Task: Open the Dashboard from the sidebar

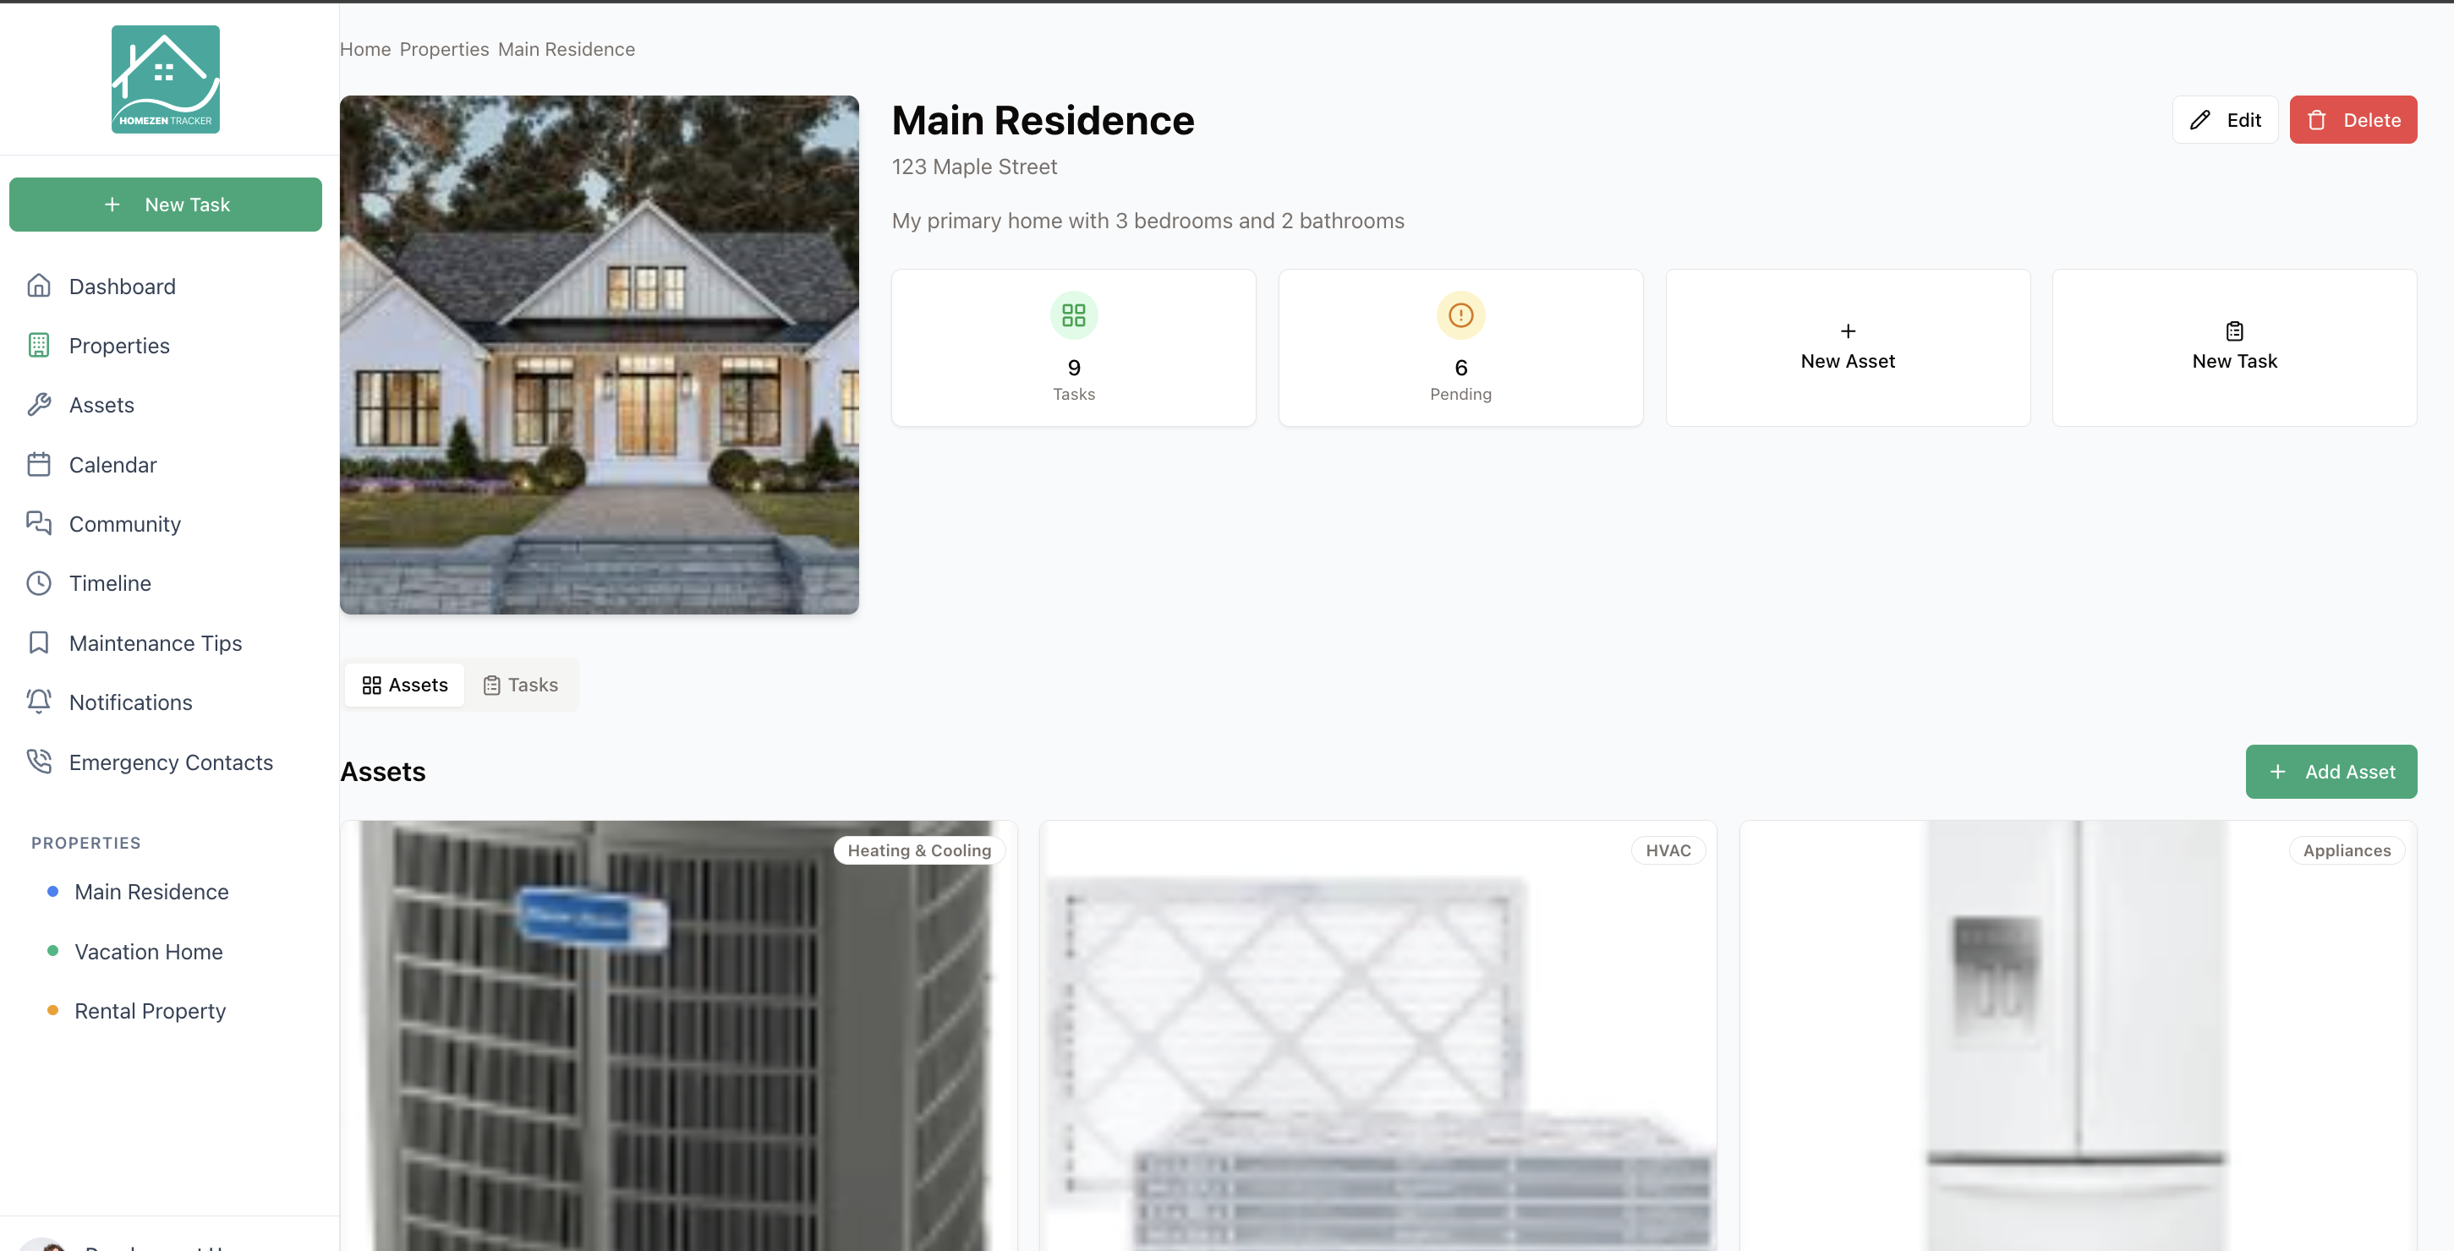Action: 122,286
